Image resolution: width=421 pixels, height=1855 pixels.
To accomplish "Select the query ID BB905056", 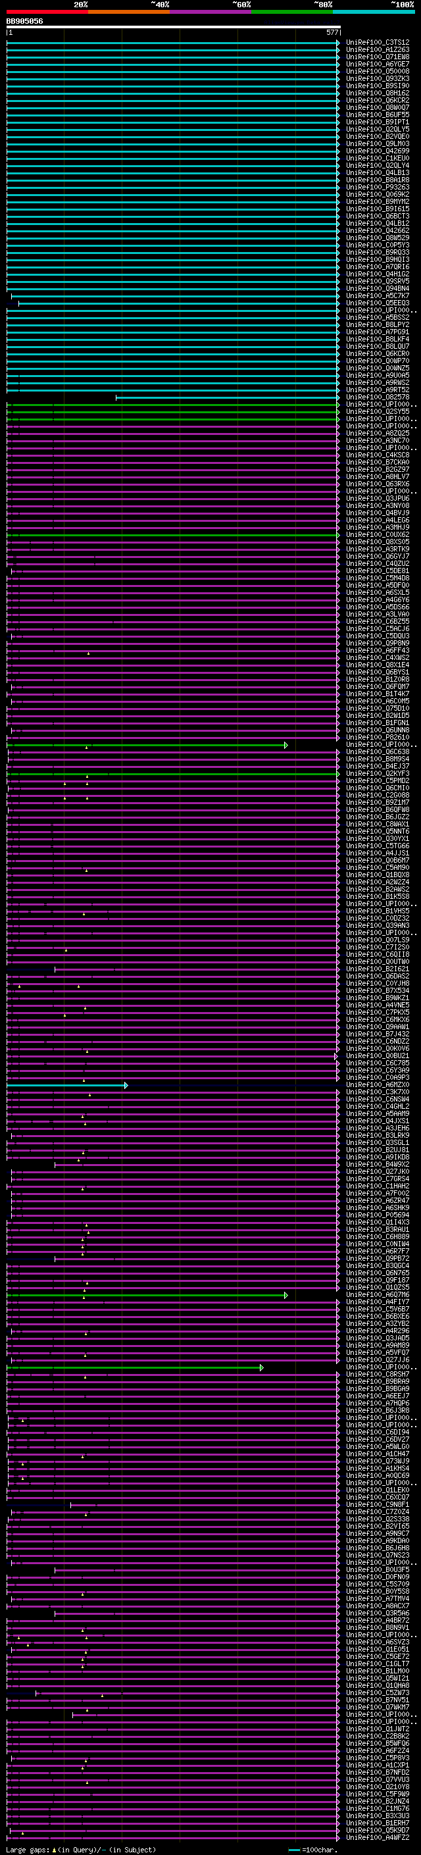I will tap(24, 21).
